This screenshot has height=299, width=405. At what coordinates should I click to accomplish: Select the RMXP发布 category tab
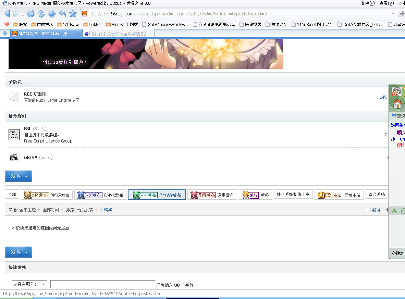[47, 195]
